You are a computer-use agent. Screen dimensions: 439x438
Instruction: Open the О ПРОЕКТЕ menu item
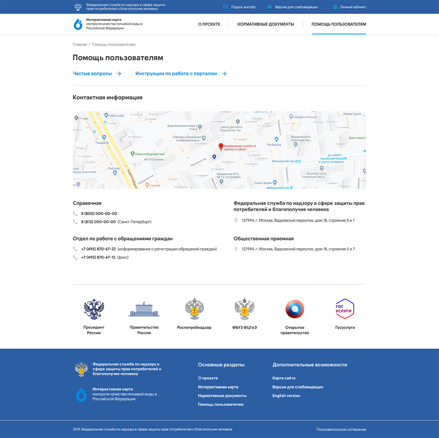pyautogui.click(x=209, y=24)
